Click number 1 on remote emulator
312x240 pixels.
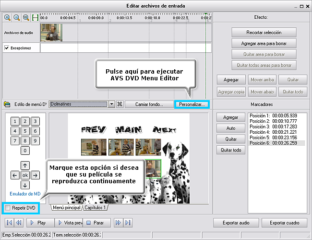(15, 121)
